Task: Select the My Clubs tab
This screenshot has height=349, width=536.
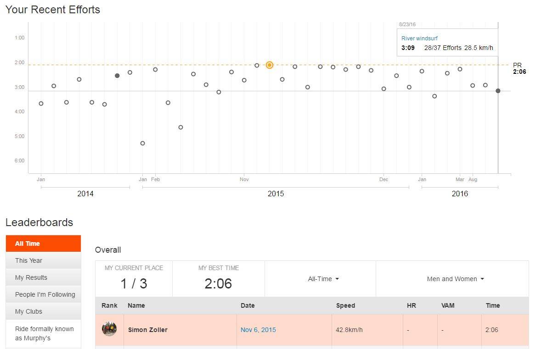Action: pos(43,311)
